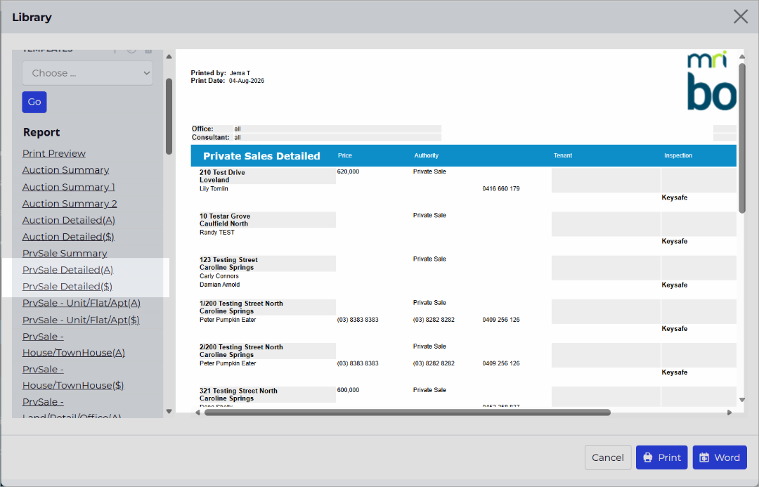Click the Cancel button
Viewport: 759px width, 487px height.
click(x=607, y=457)
